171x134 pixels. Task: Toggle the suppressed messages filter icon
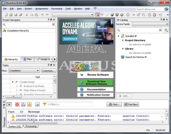click(37, 105)
